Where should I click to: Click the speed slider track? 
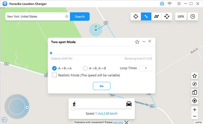coord(101,109)
